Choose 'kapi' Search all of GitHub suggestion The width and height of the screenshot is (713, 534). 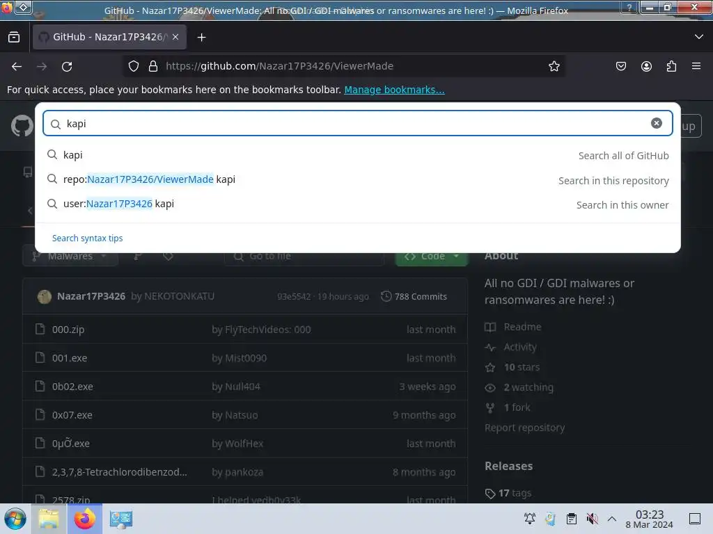tap(358, 155)
